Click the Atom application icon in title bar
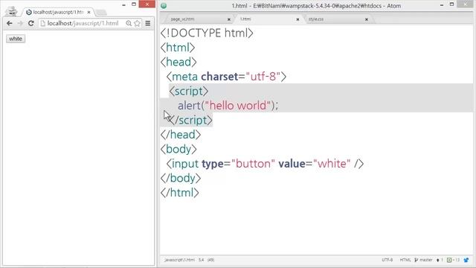 tap(164, 5)
